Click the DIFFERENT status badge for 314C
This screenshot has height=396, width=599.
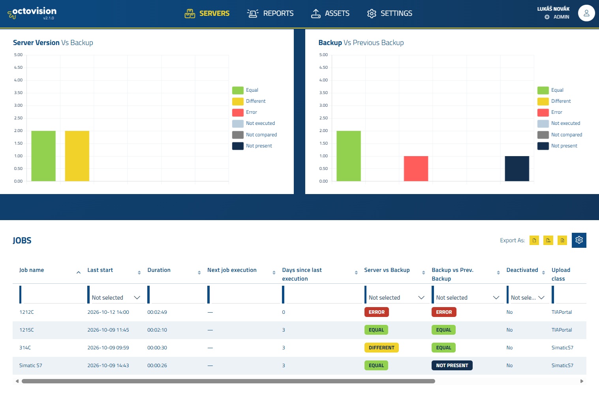click(381, 348)
